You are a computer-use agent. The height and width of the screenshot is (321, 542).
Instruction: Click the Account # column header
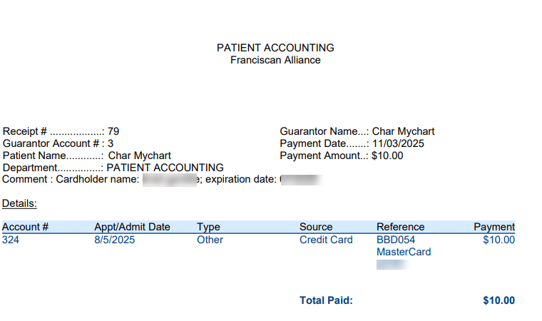(25, 227)
